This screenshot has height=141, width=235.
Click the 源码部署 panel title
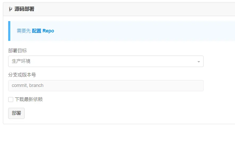(24, 9)
